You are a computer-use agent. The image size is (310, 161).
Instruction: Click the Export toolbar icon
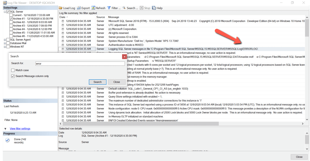(79, 8)
